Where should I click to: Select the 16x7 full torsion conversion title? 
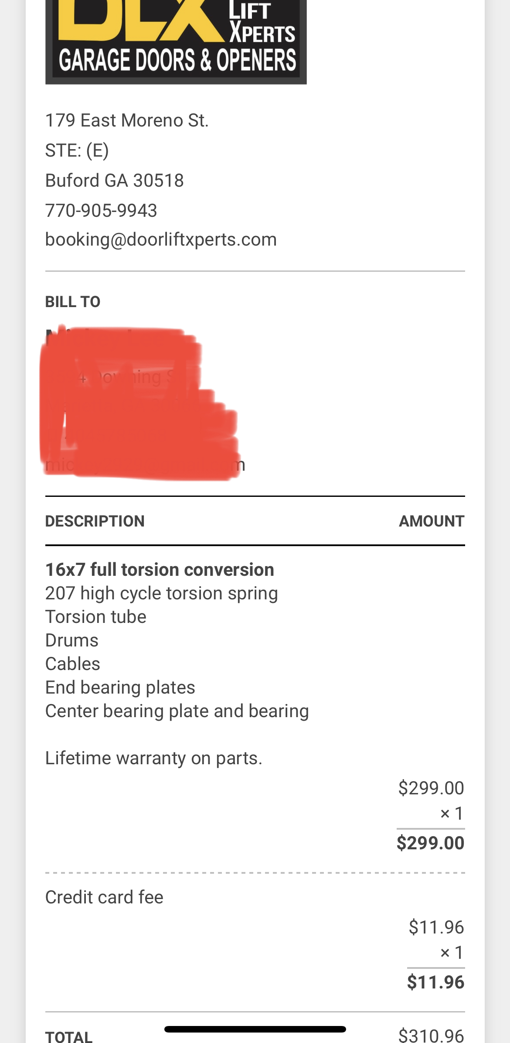[x=160, y=570]
